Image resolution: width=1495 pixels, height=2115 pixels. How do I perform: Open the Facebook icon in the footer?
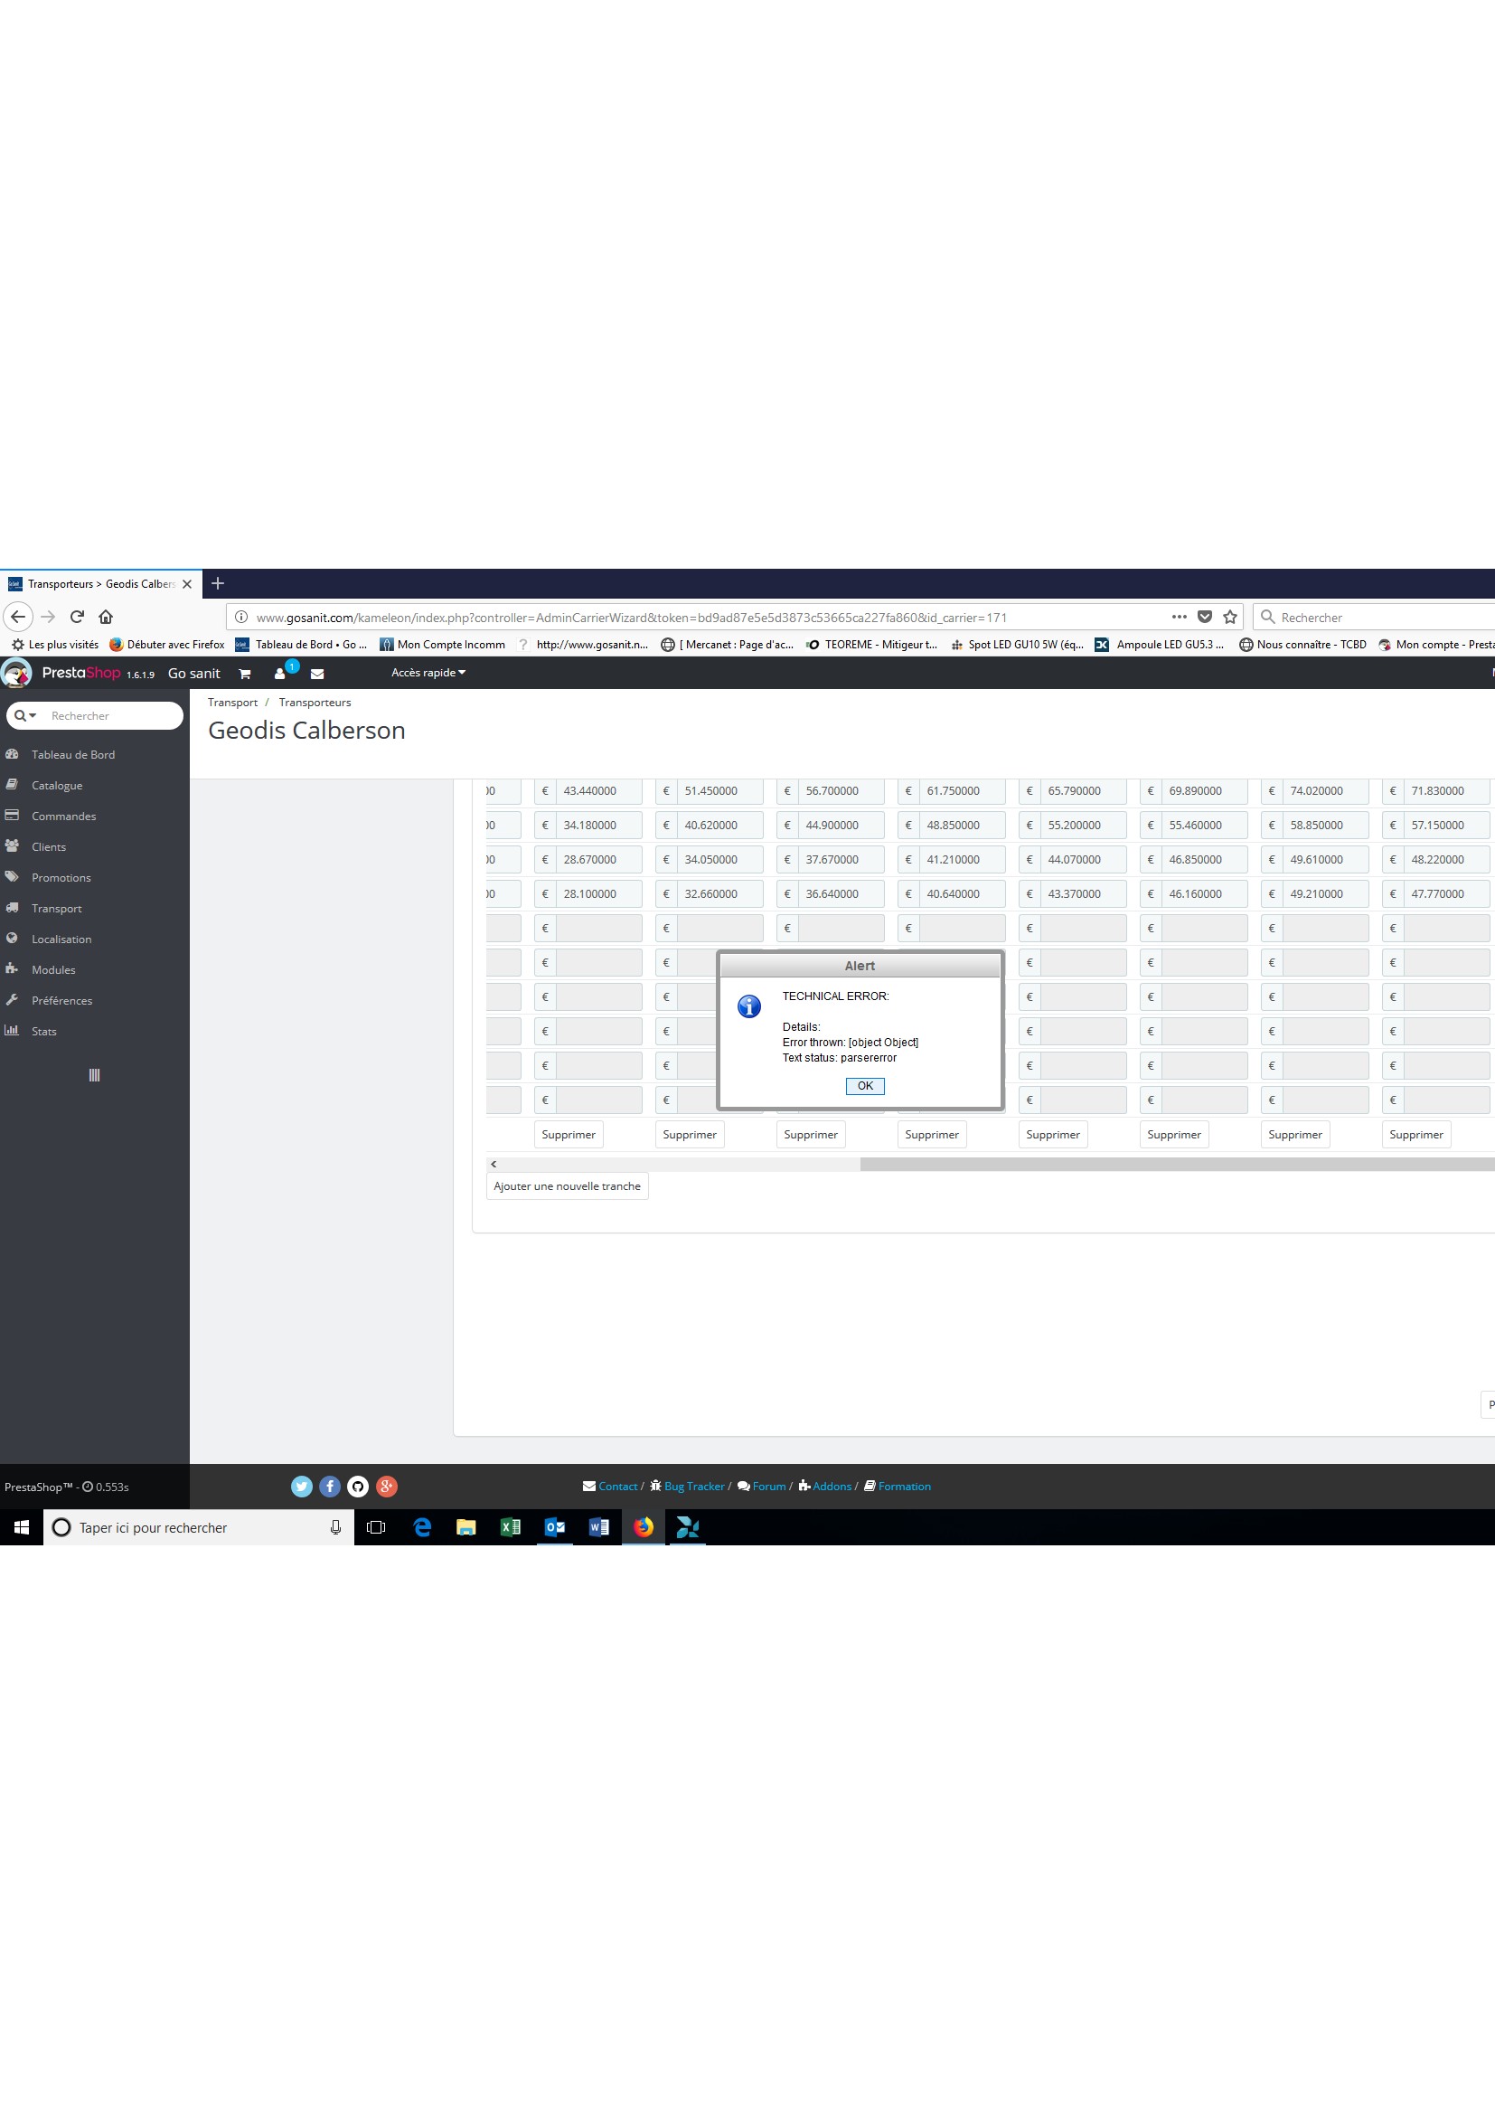330,1486
